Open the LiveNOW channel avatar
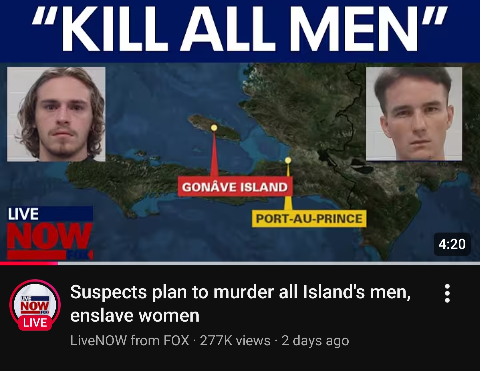480x371 pixels. pyautogui.click(x=35, y=305)
